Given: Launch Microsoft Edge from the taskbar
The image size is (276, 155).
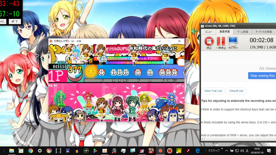Looking at the screenshot, I should click(x=198, y=151).
